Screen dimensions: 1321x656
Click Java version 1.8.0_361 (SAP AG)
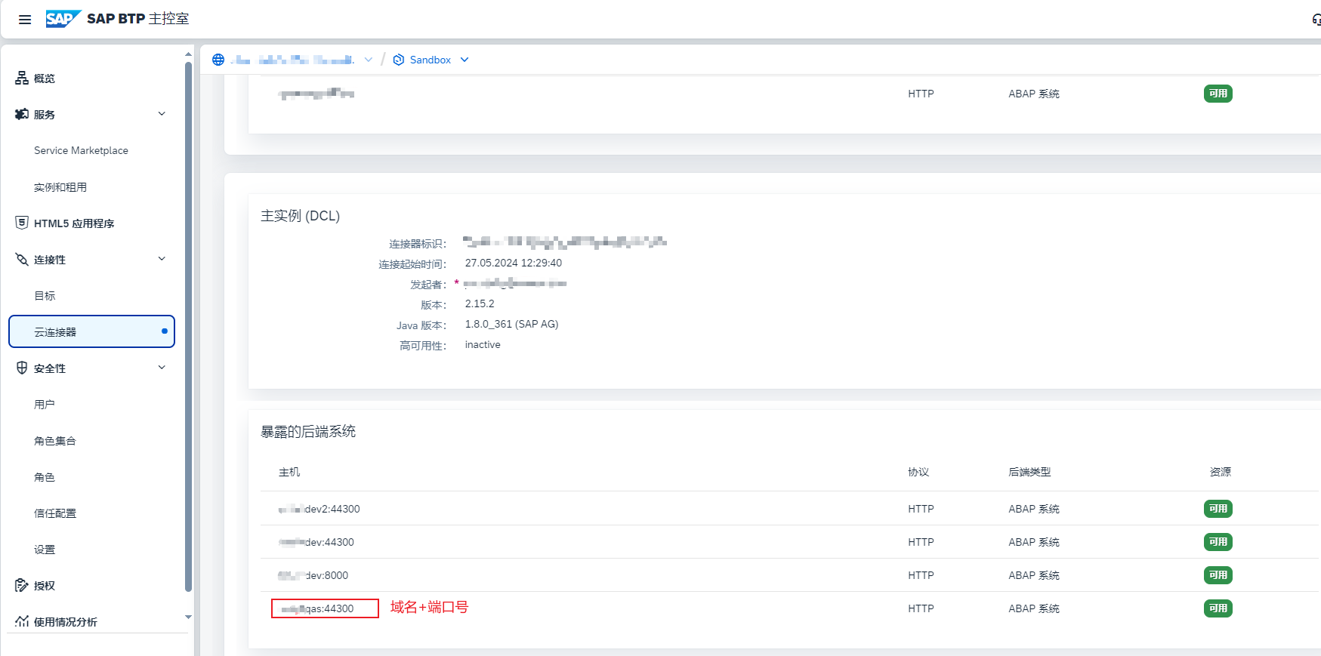pyautogui.click(x=511, y=324)
